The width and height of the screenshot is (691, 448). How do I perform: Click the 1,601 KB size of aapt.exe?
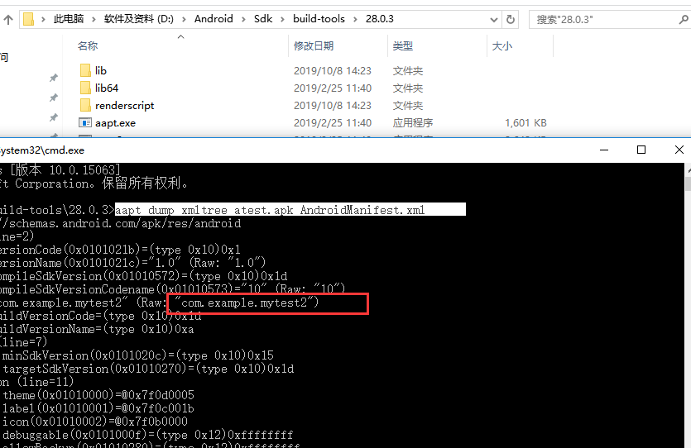coord(525,123)
